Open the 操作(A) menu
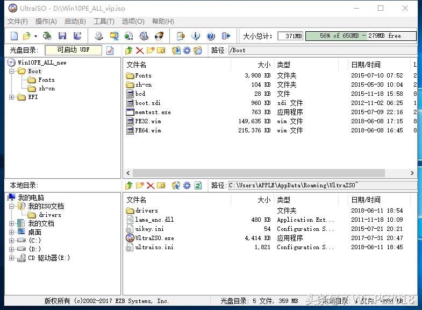 (x=46, y=22)
